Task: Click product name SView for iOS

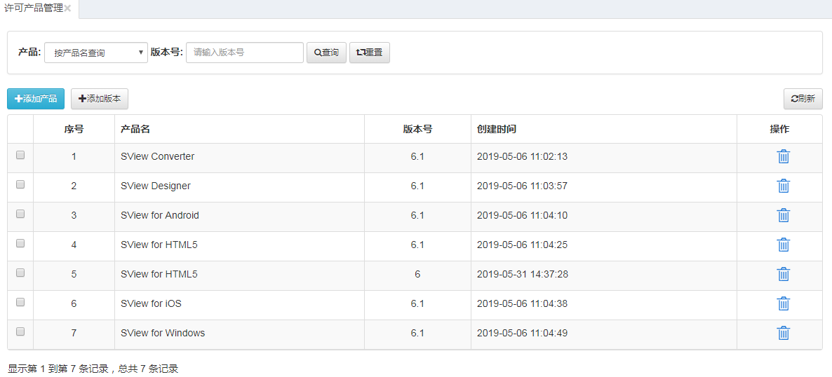Action: point(152,304)
